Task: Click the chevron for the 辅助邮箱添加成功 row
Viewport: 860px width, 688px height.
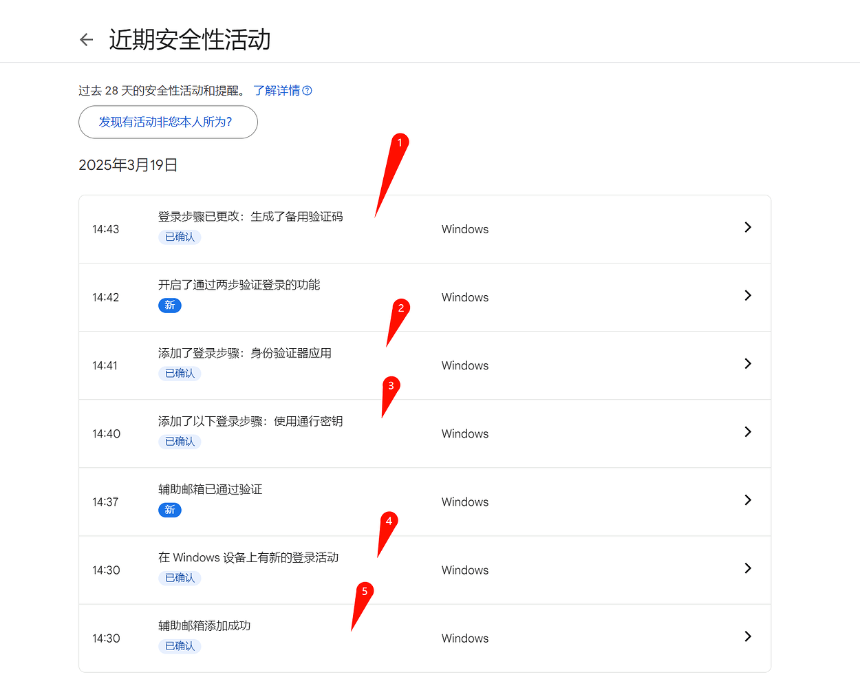Action: [748, 636]
